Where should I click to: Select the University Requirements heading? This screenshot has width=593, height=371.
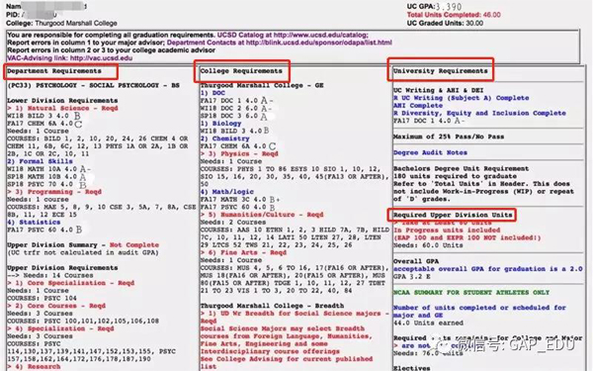click(x=440, y=71)
